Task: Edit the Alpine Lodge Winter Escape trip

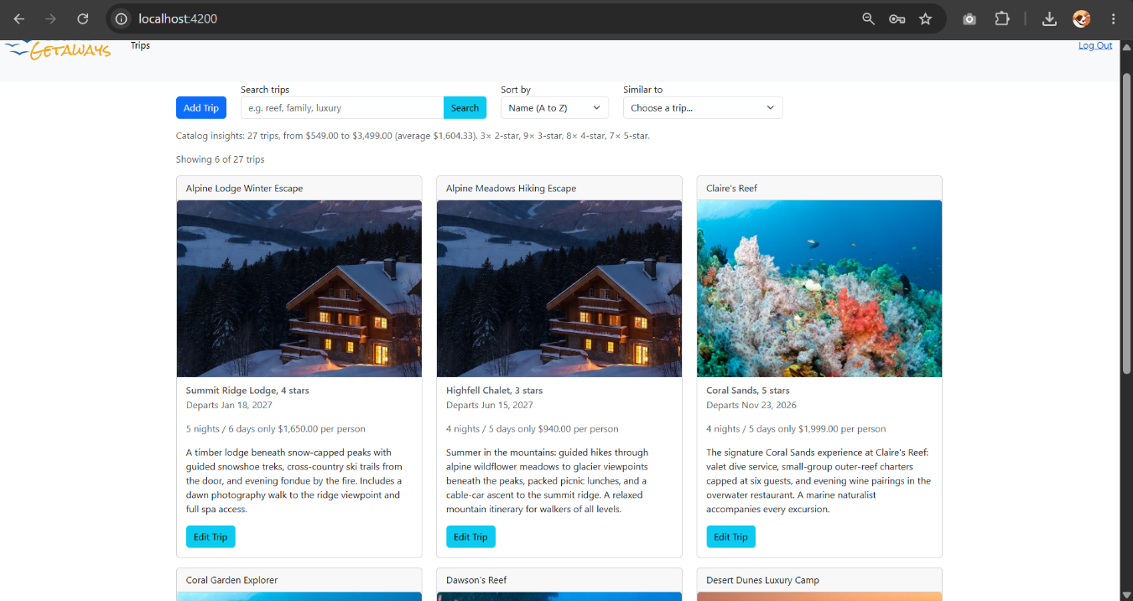Action: point(210,536)
